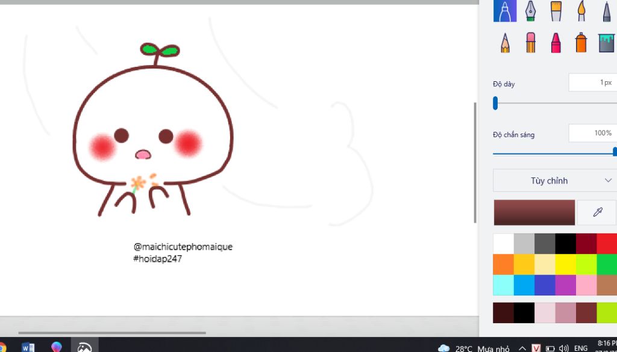The width and height of the screenshot is (617, 352).
Task: Select the Marker brush tool
Action: pyautogui.click(x=505, y=11)
